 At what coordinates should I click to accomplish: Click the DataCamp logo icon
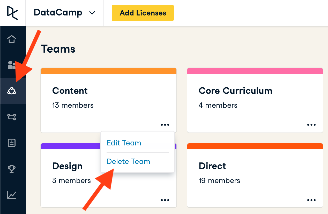tap(13, 13)
